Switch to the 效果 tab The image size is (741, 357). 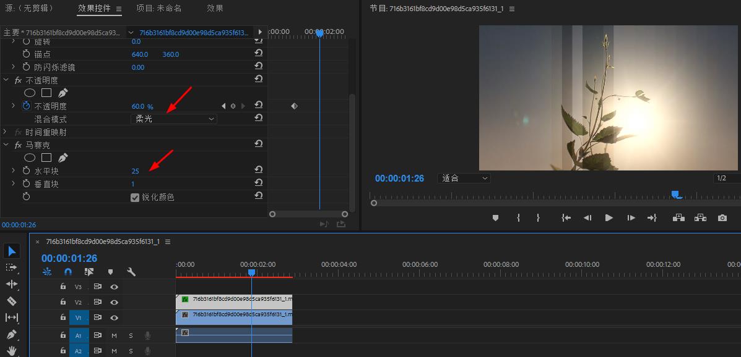(215, 8)
